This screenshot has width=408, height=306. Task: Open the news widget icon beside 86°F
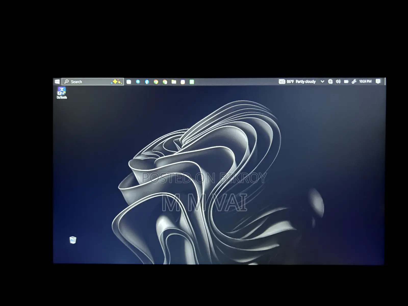[282, 82]
